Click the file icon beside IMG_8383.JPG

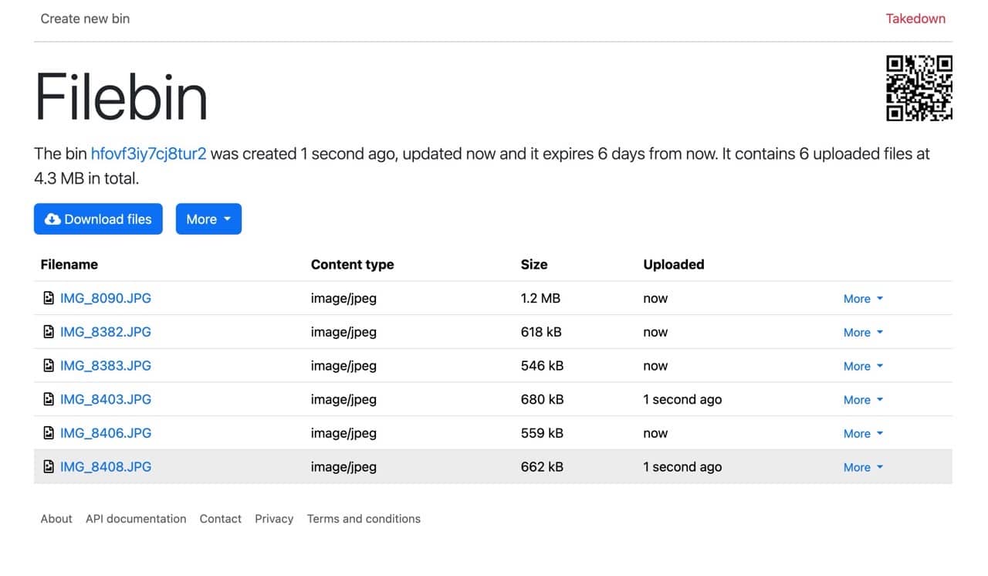(49, 365)
